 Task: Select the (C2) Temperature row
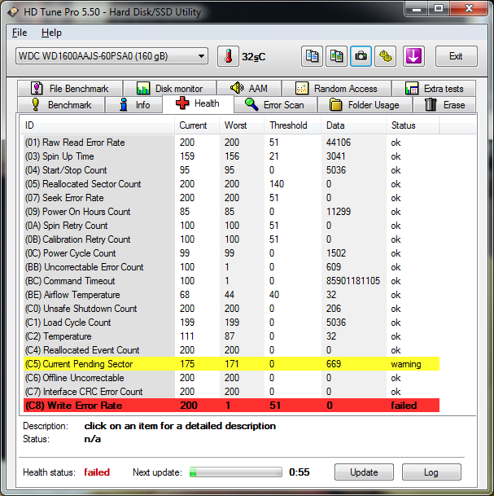pos(231,336)
